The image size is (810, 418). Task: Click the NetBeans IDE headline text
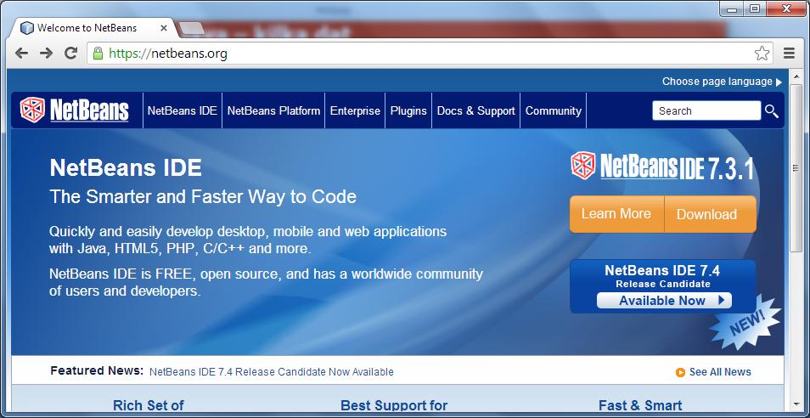[126, 168]
